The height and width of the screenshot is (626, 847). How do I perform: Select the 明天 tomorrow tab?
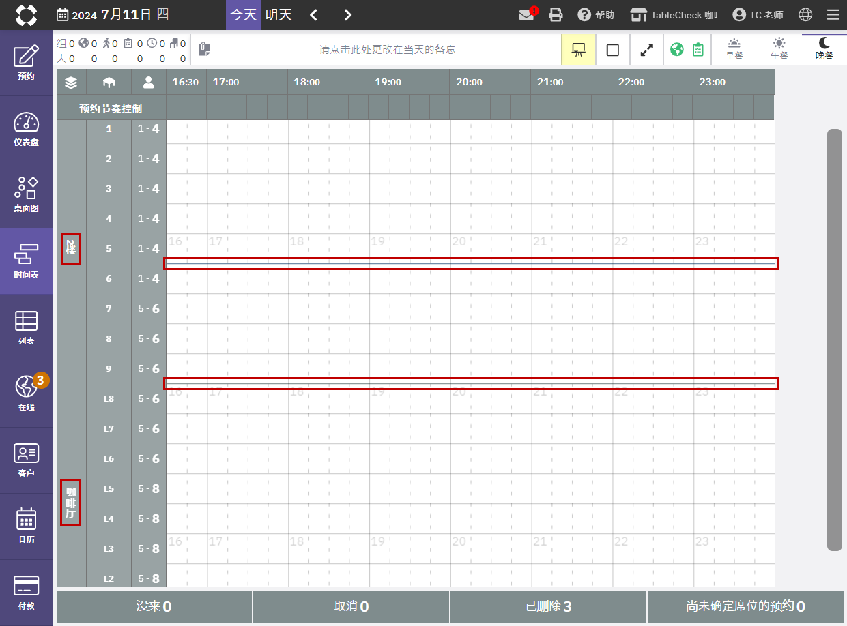pyautogui.click(x=278, y=15)
